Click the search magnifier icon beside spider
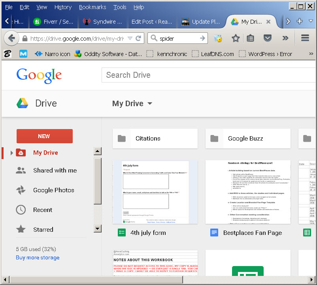 (x=154, y=38)
